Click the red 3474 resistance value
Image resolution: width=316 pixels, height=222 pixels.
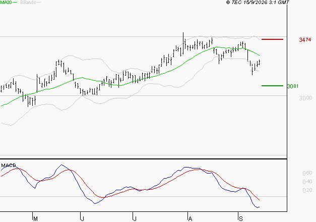point(305,40)
